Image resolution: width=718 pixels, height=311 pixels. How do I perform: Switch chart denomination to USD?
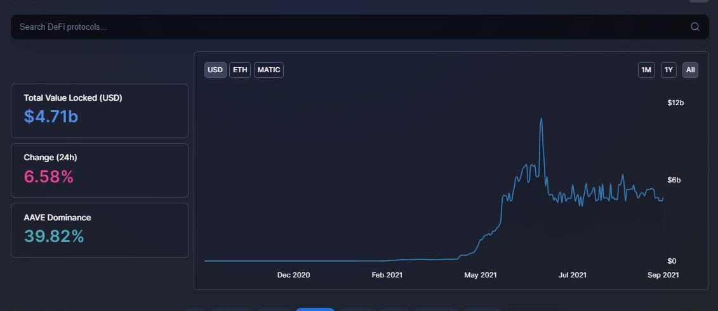[215, 70]
